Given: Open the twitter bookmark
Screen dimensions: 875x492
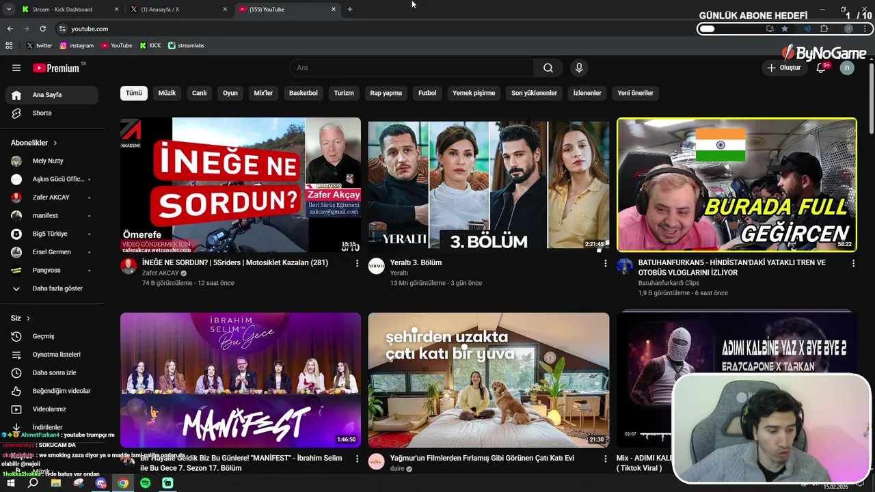Looking at the screenshot, I should (39, 45).
